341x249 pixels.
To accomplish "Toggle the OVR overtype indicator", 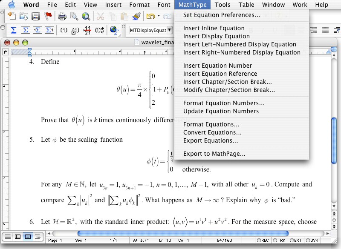I will coord(312,240).
